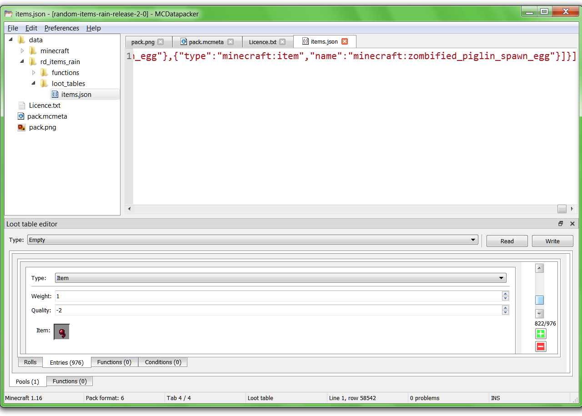Click the green plus to add an entry
Viewport: 582px width, 416px height.
541,333
